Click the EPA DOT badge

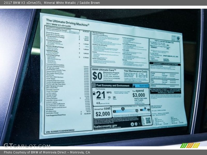point(93,85)
